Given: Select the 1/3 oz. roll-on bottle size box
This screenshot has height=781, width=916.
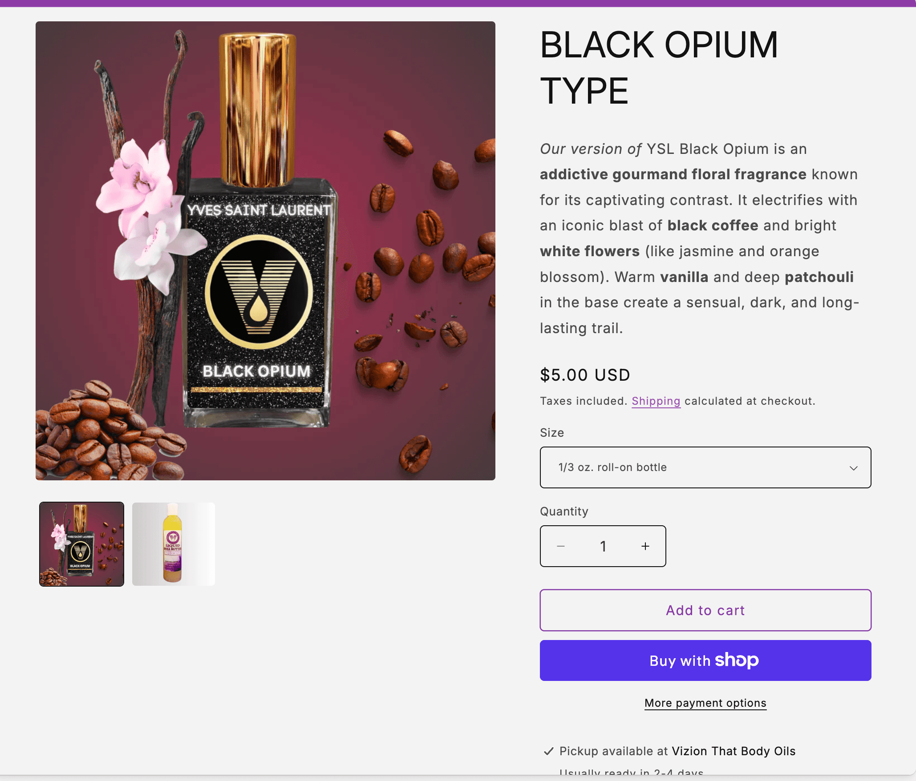Looking at the screenshot, I should point(705,467).
